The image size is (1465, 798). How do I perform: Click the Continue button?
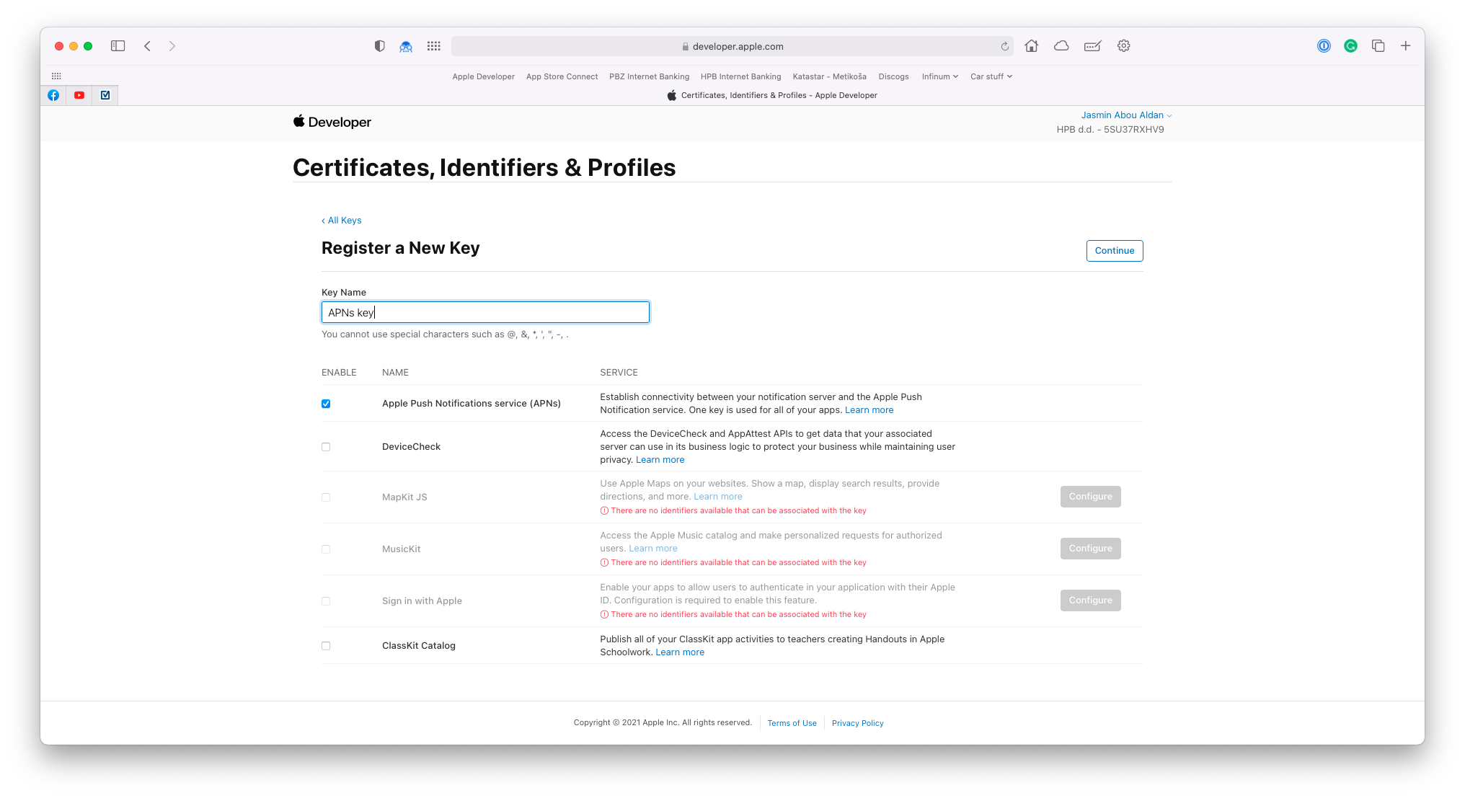point(1114,250)
